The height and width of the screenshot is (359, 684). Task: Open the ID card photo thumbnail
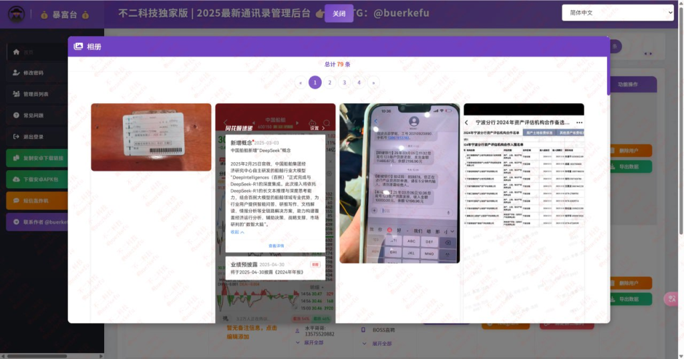coord(151,137)
